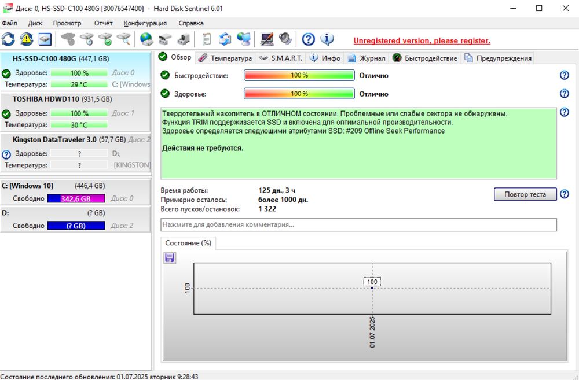The width and height of the screenshot is (579, 380).
Task: Click the Повтор теста button
Action: [525, 194]
